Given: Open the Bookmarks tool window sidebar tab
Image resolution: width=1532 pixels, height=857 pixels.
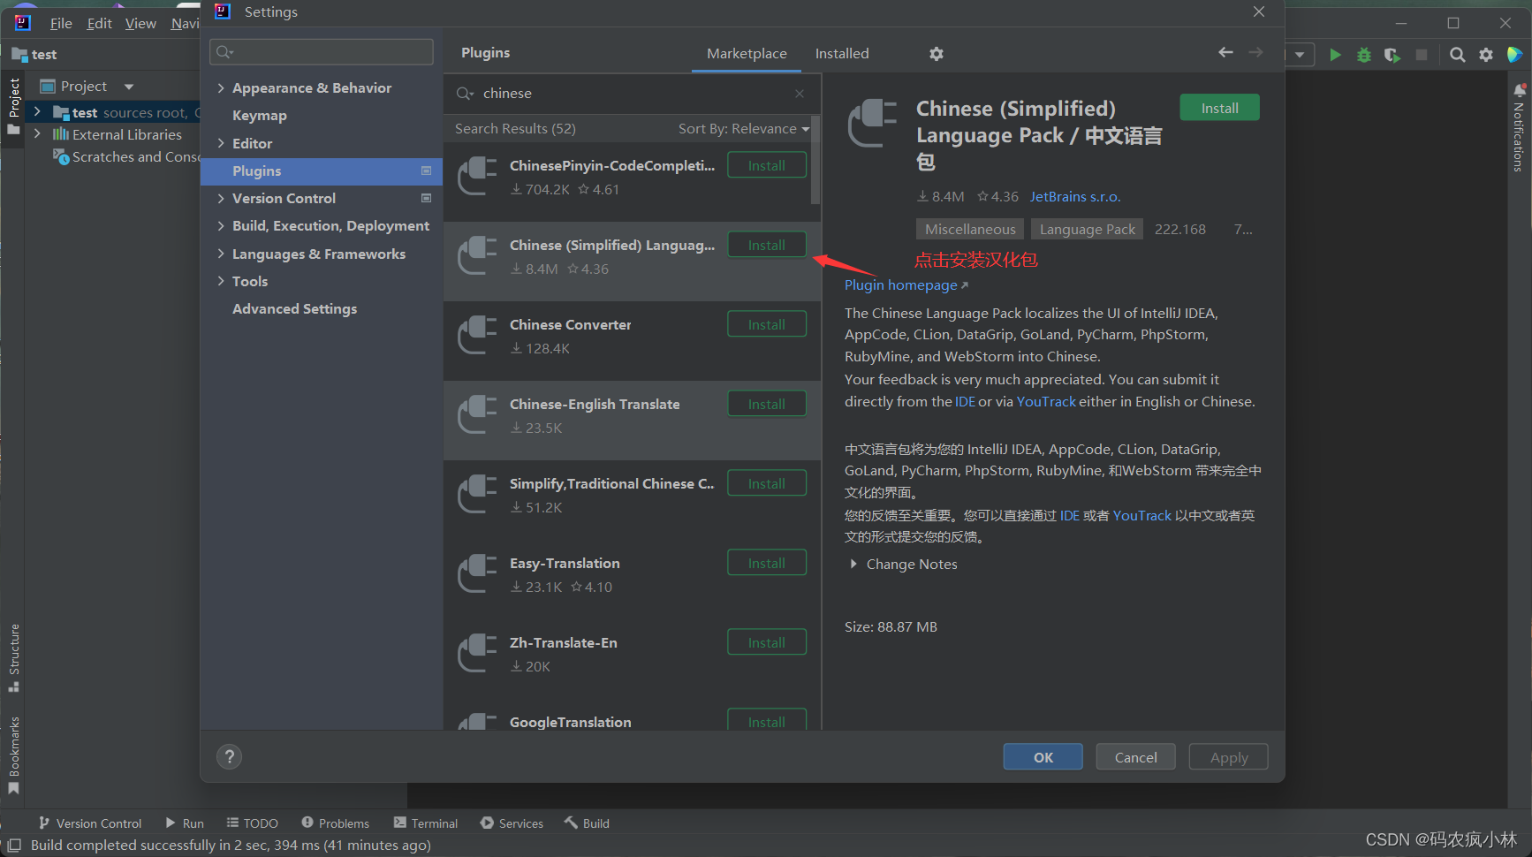Looking at the screenshot, I should coord(13,755).
